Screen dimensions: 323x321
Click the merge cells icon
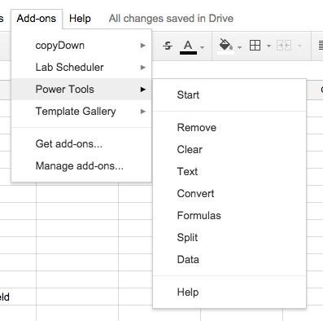(284, 46)
